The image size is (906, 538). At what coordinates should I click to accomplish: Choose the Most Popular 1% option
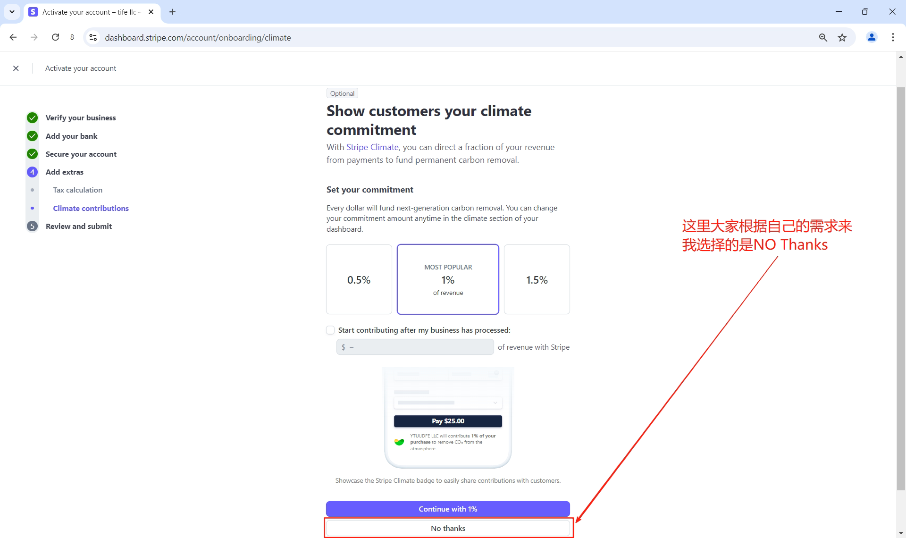(448, 279)
